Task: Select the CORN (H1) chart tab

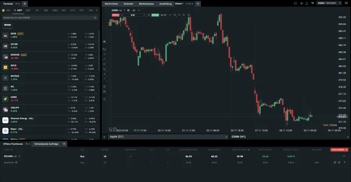Action: (238, 136)
